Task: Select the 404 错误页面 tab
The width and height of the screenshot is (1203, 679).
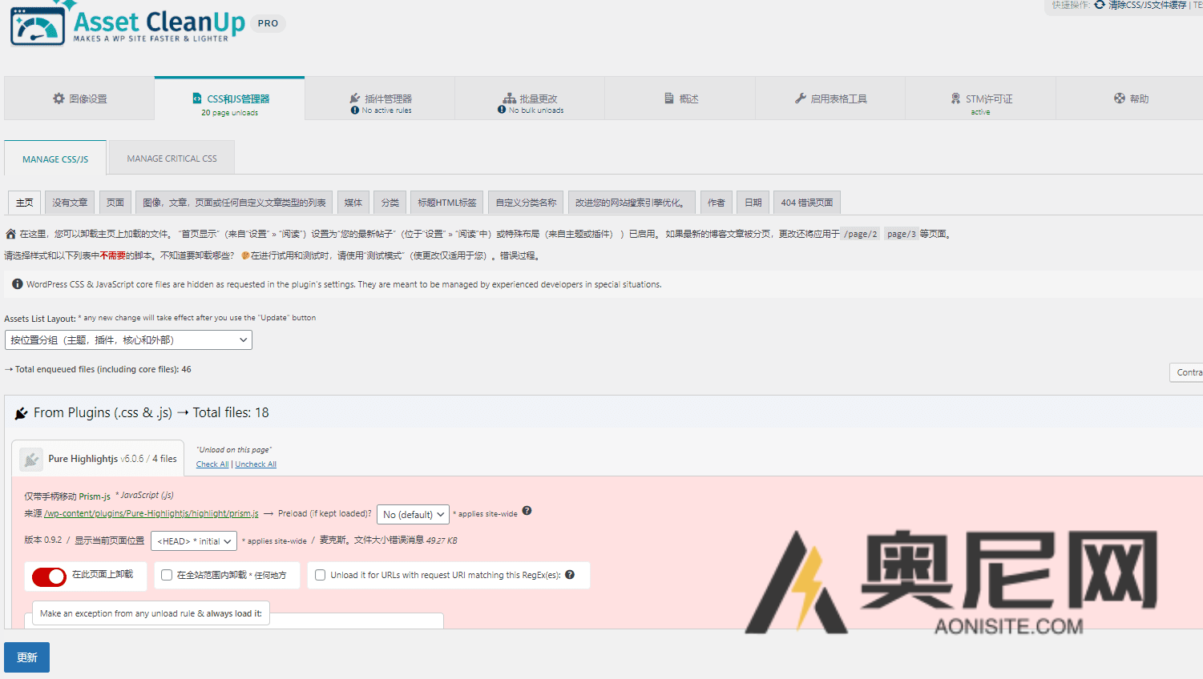Action: 807,203
